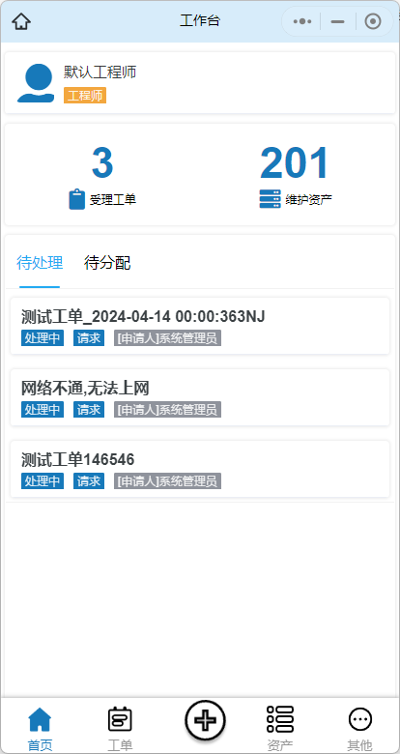Screen dimensions: 400x754
Task: Open ticket 网络不通,无法上网
Action: tap(200, 397)
